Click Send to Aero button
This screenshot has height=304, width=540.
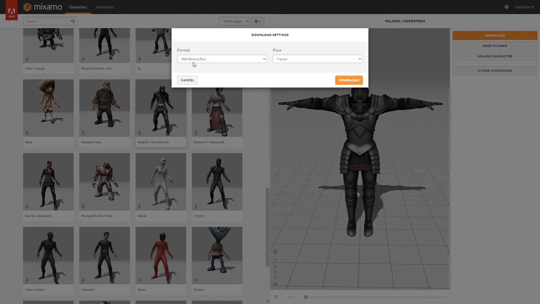(495, 46)
